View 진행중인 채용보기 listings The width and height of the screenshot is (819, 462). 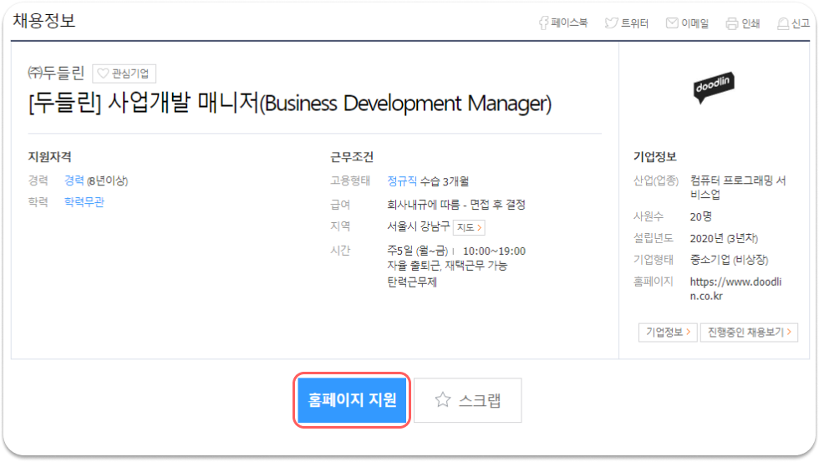pyautogui.click(x=749, y=332)
